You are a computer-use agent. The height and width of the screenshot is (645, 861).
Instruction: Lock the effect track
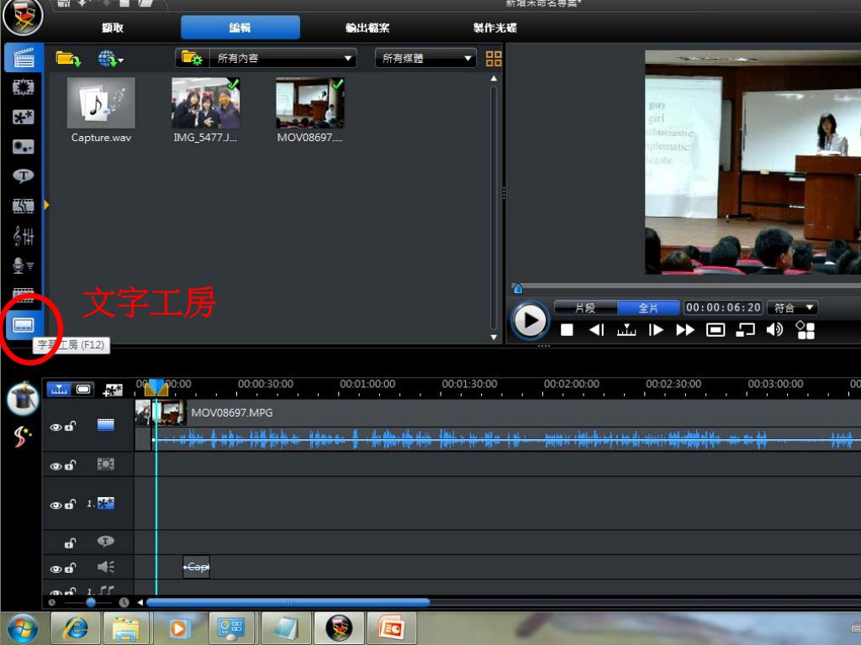pyautogui.click(x=70, y=465)
